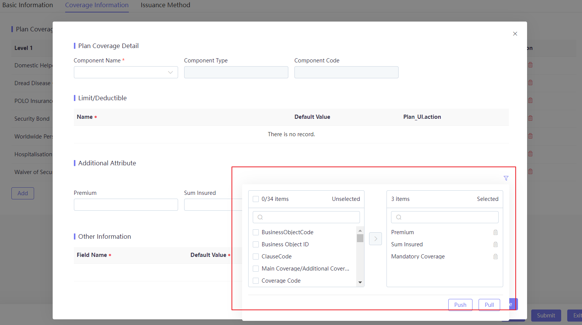Switch to the Basic Information tab
The width and height of the screenshot is (582, 325).
pyautogui.click(x=27, y=5)
